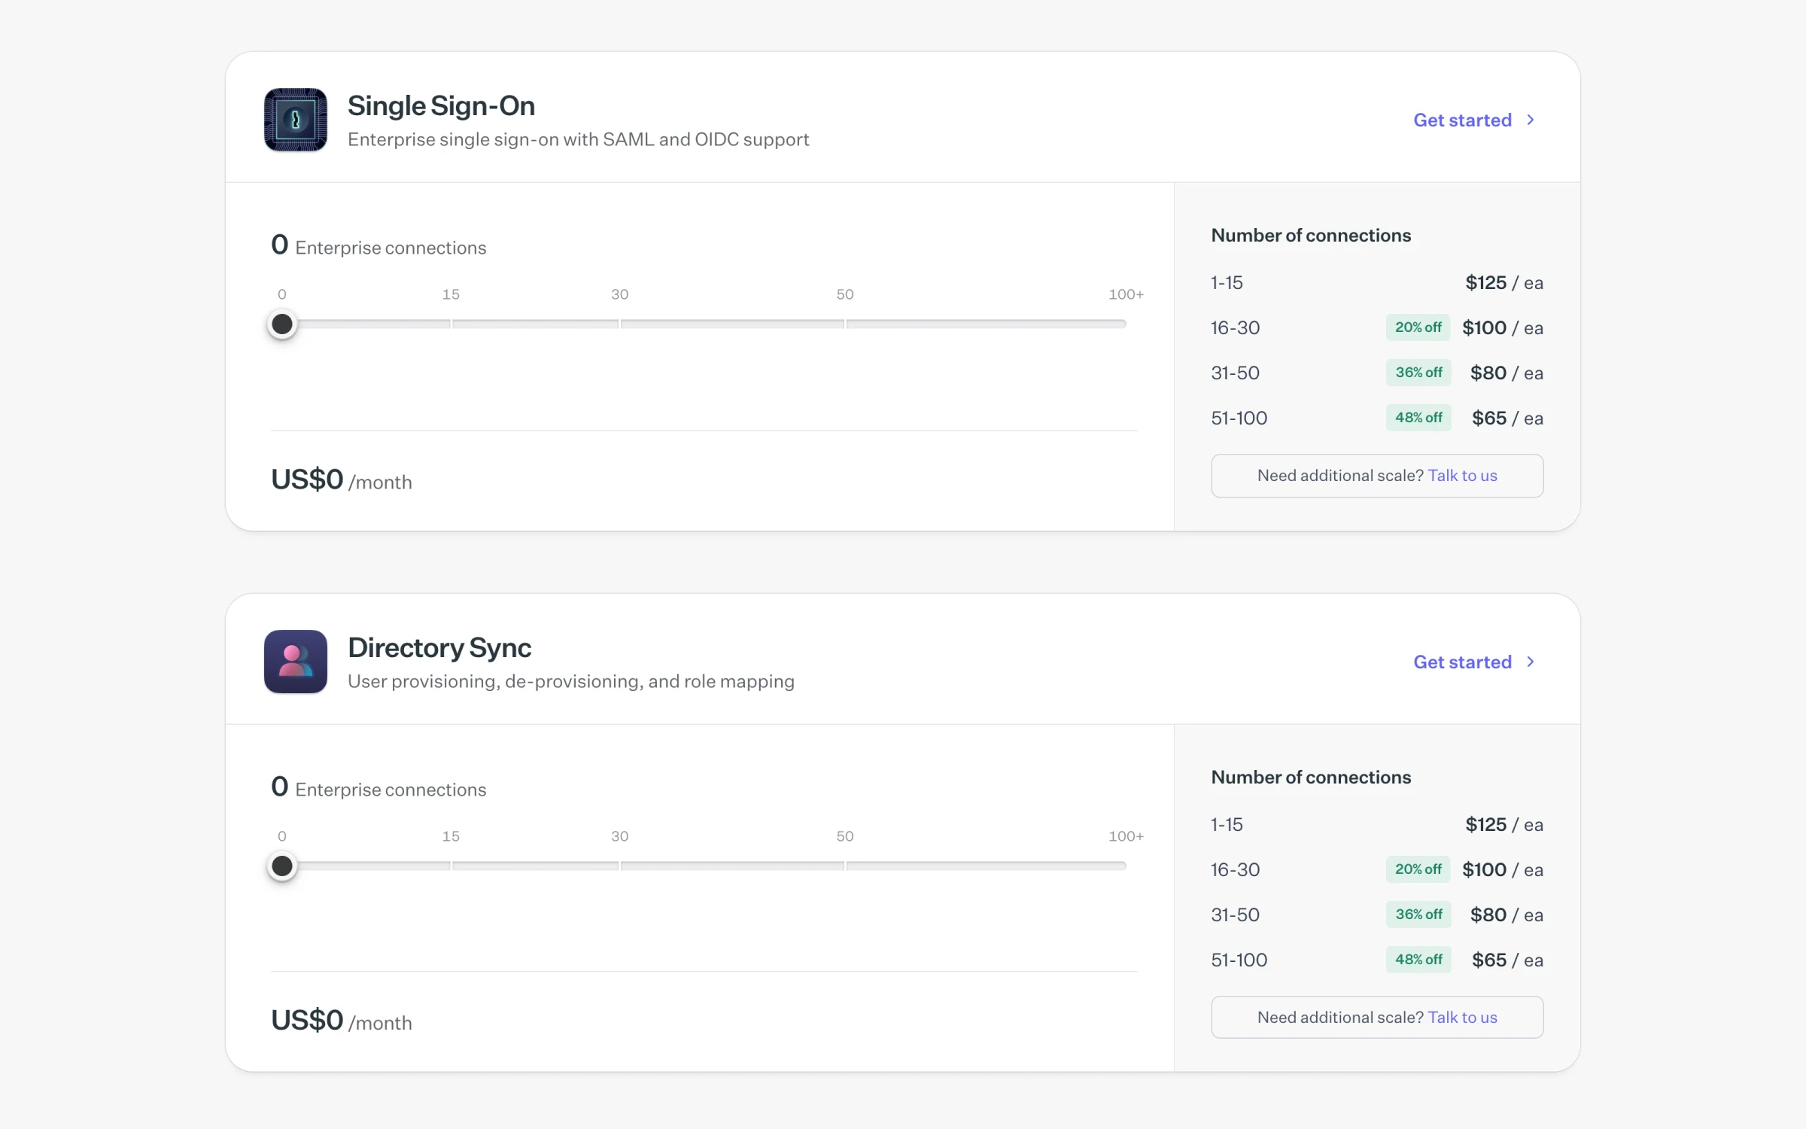Click US$0 /month total in Single Sign-On card
Screen dimensions: 1806x1129
pyautogui.click(x=342, y=479)
